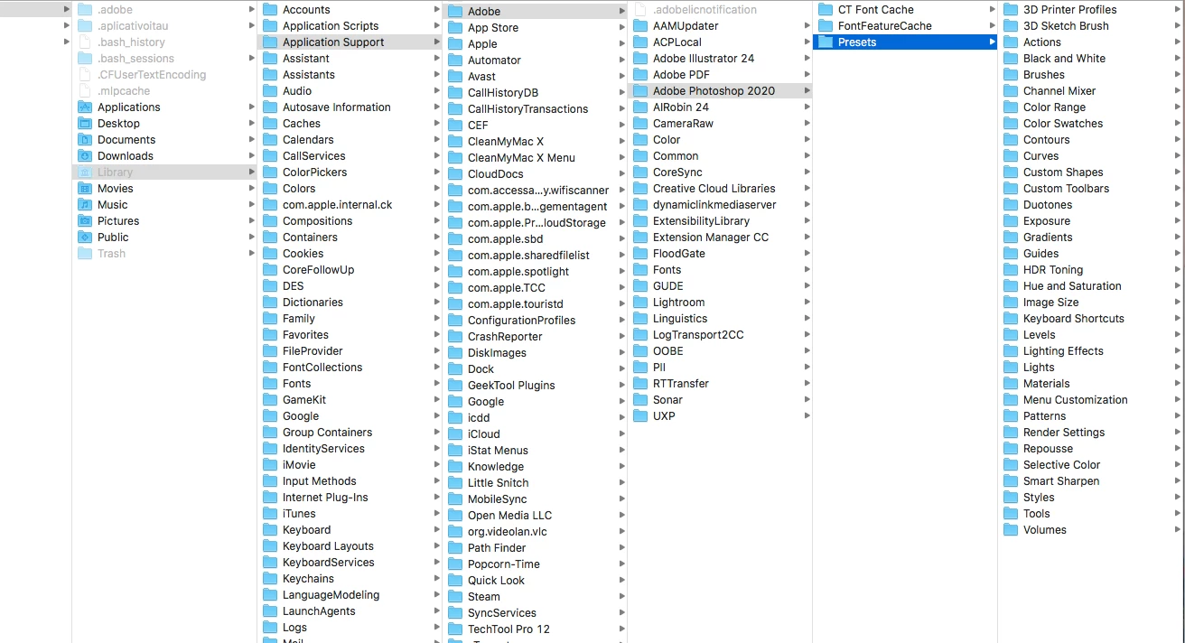Click the .bash_history file icon
1185x643 pixels.
coord(85,42)
